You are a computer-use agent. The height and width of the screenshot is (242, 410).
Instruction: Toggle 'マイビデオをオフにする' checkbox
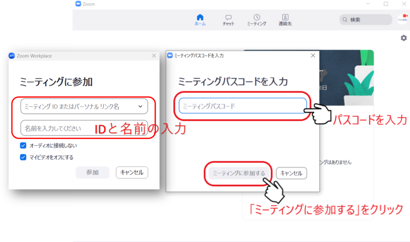(23, 157)
